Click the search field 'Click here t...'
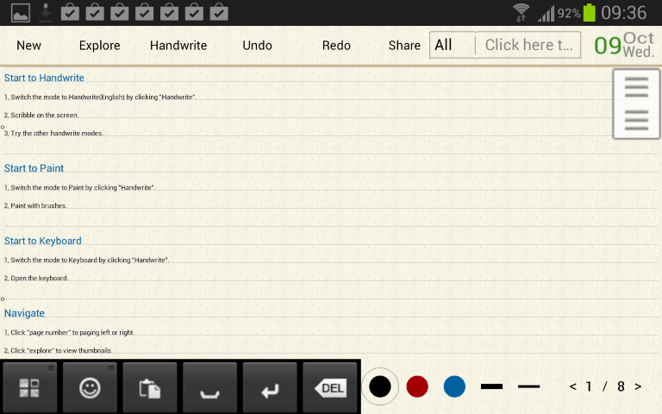 (528, 45)
